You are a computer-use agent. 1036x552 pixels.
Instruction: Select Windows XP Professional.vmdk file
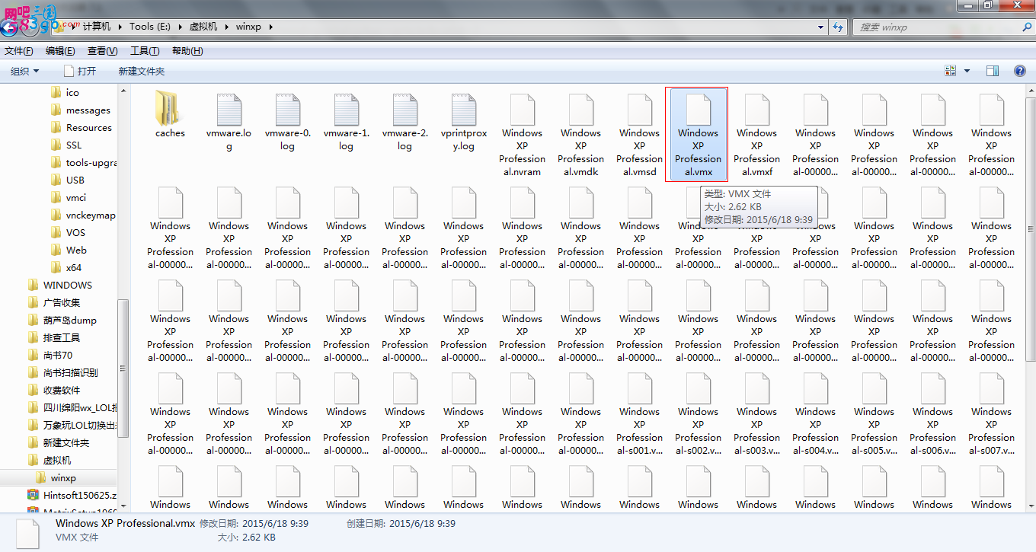point(580,135)
